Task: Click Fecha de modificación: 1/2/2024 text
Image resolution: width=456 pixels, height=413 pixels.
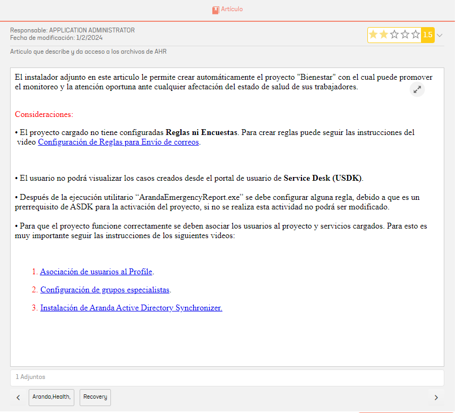Action: tap(56, 38)
